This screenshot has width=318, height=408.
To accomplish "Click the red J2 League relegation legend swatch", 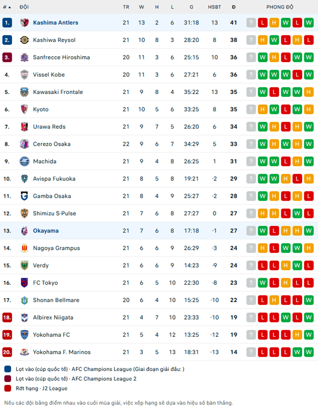I will tap(8, 388).
